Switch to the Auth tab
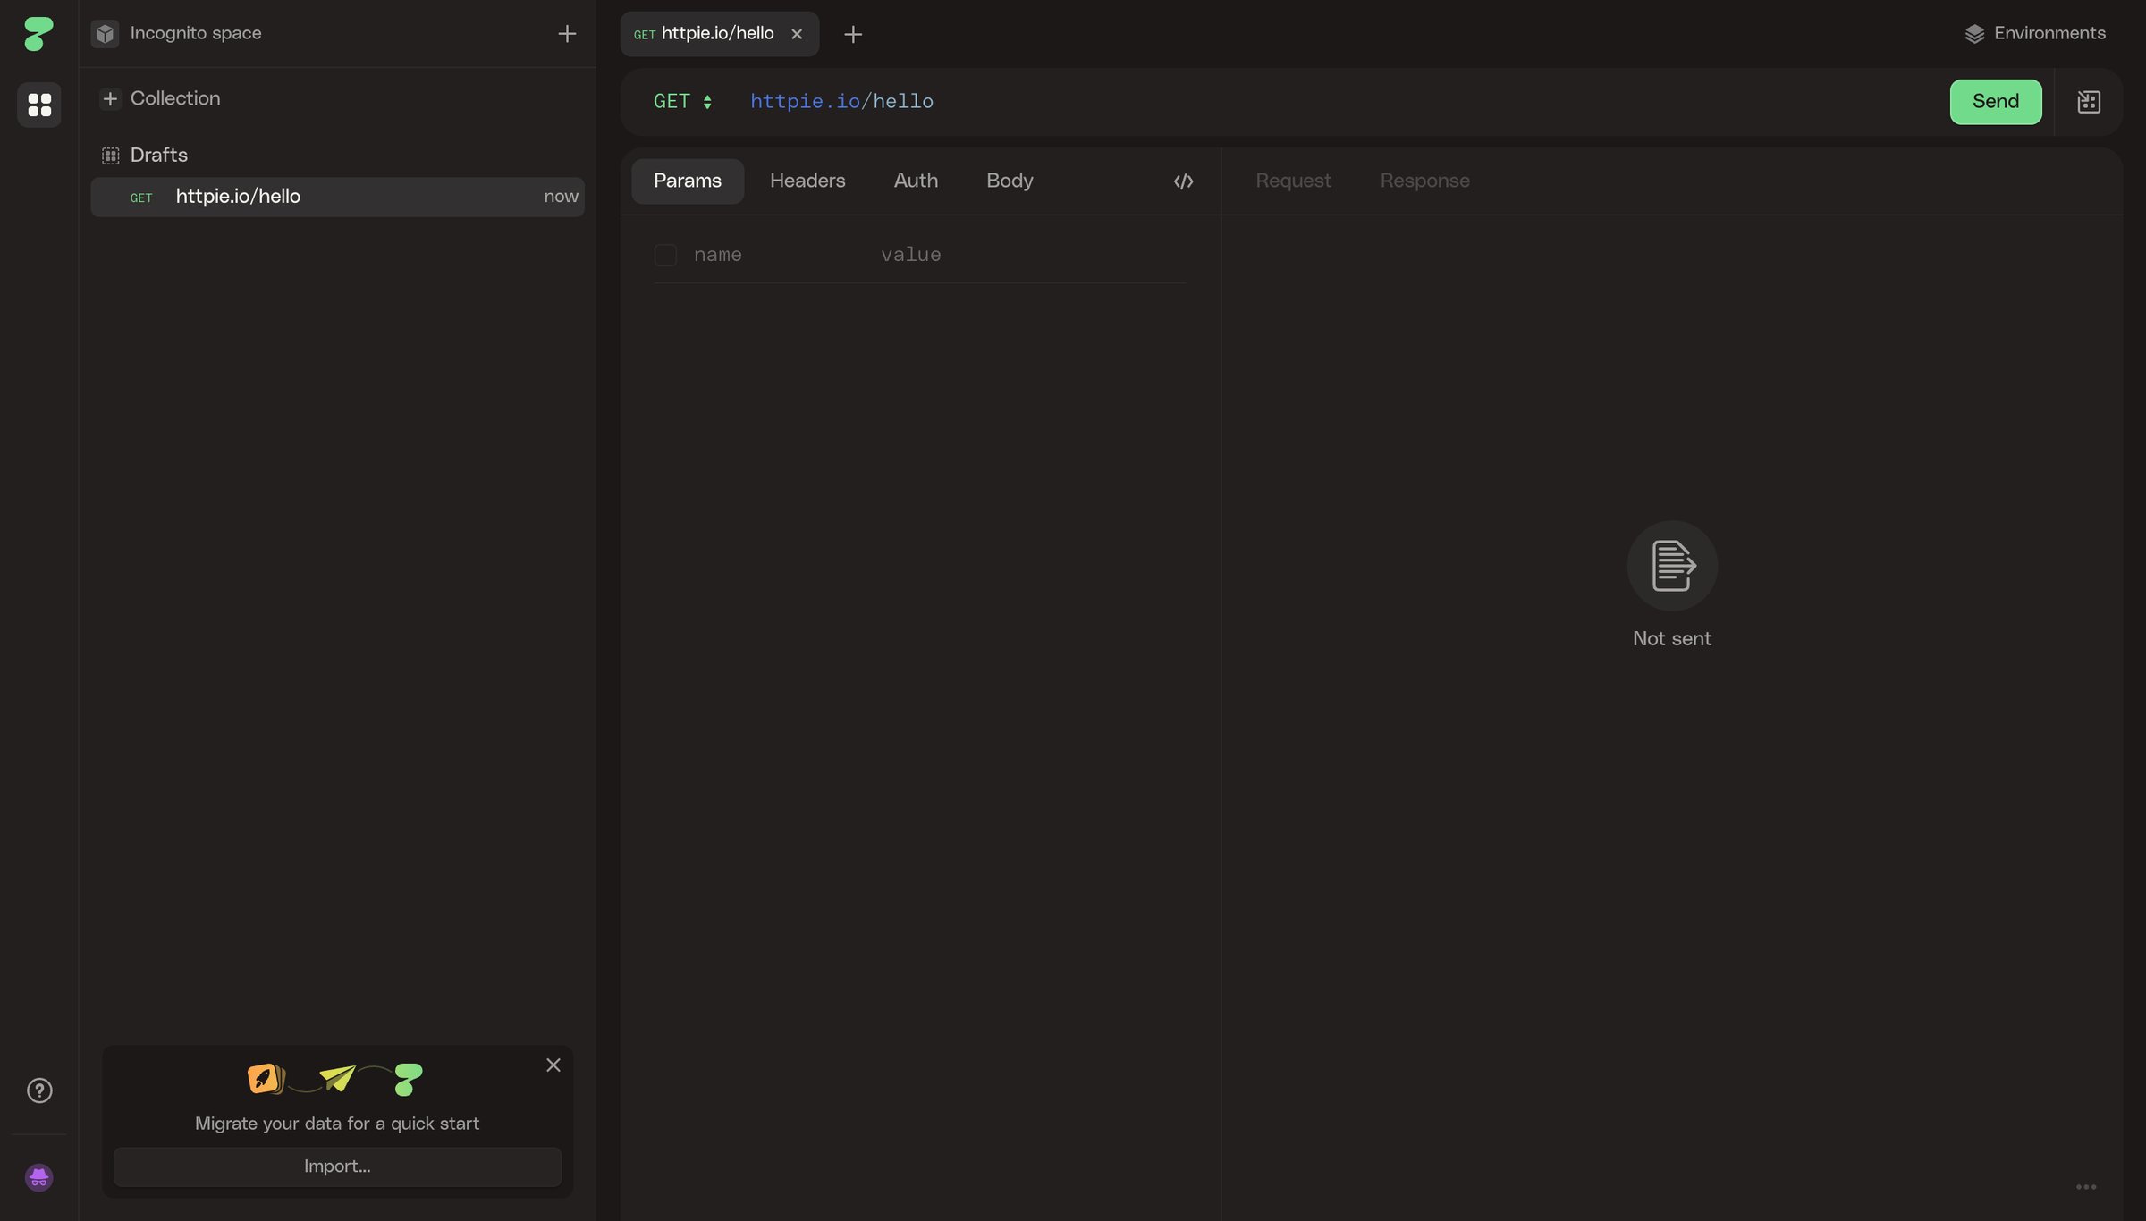The image size is (2146, 1221). click(916, 181)
